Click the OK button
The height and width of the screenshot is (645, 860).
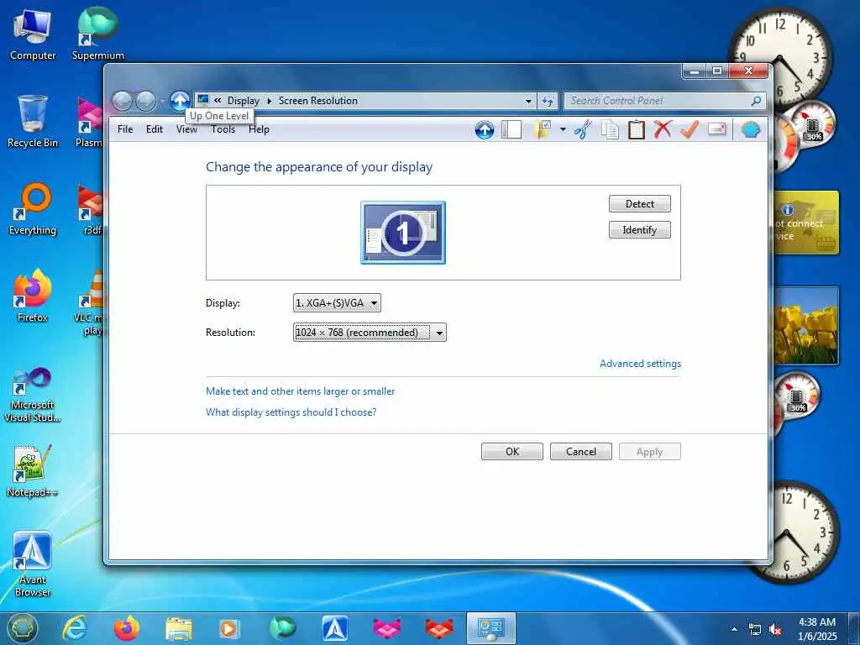point(512,451)
